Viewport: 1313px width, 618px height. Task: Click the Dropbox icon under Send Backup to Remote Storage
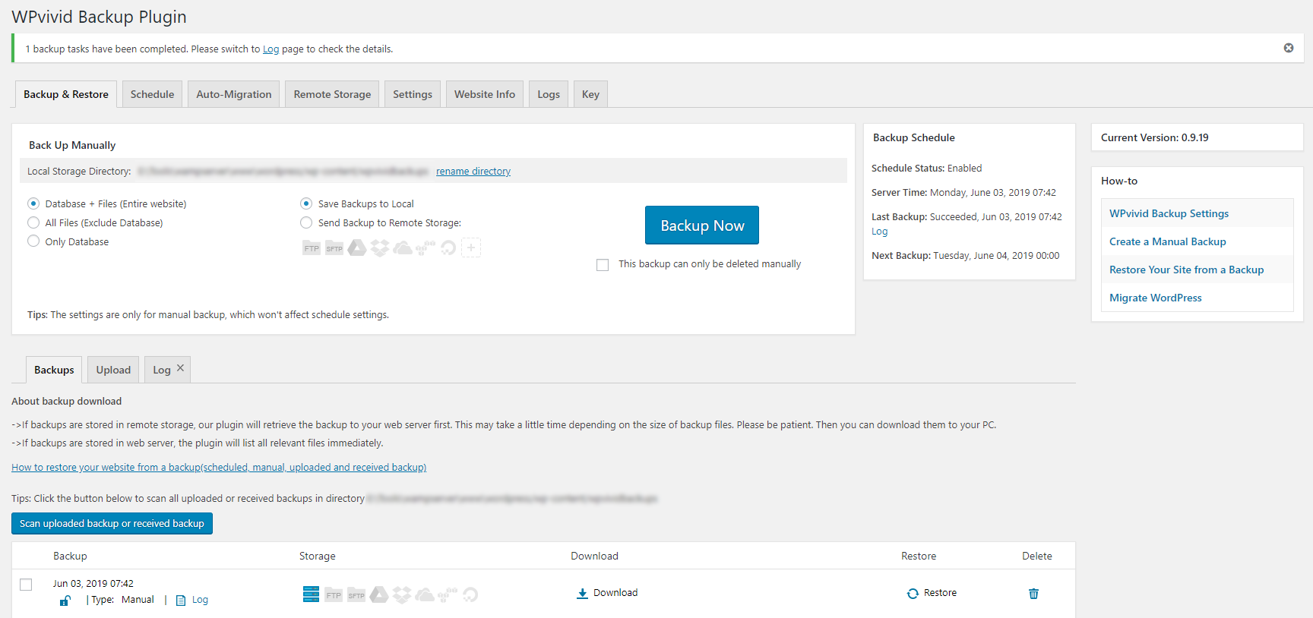click(380, 248)
